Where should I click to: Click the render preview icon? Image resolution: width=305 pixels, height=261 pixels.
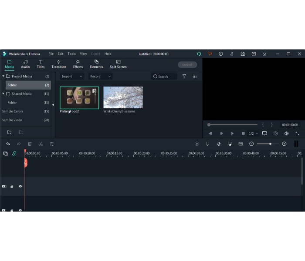[197, 144]
